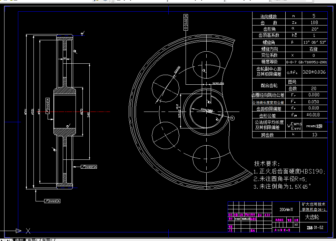Select the tooth count value 108
The image size is (336, 241).
[314, 22]
